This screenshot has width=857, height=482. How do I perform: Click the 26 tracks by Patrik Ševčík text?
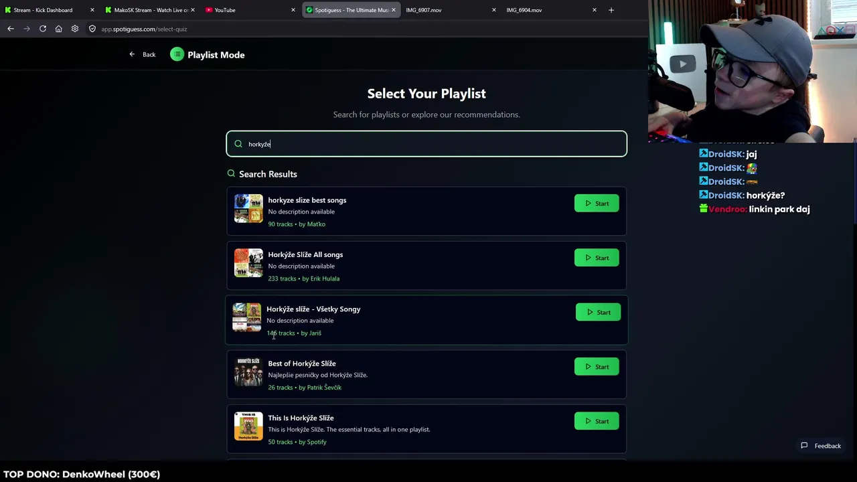tap(305, 388)
